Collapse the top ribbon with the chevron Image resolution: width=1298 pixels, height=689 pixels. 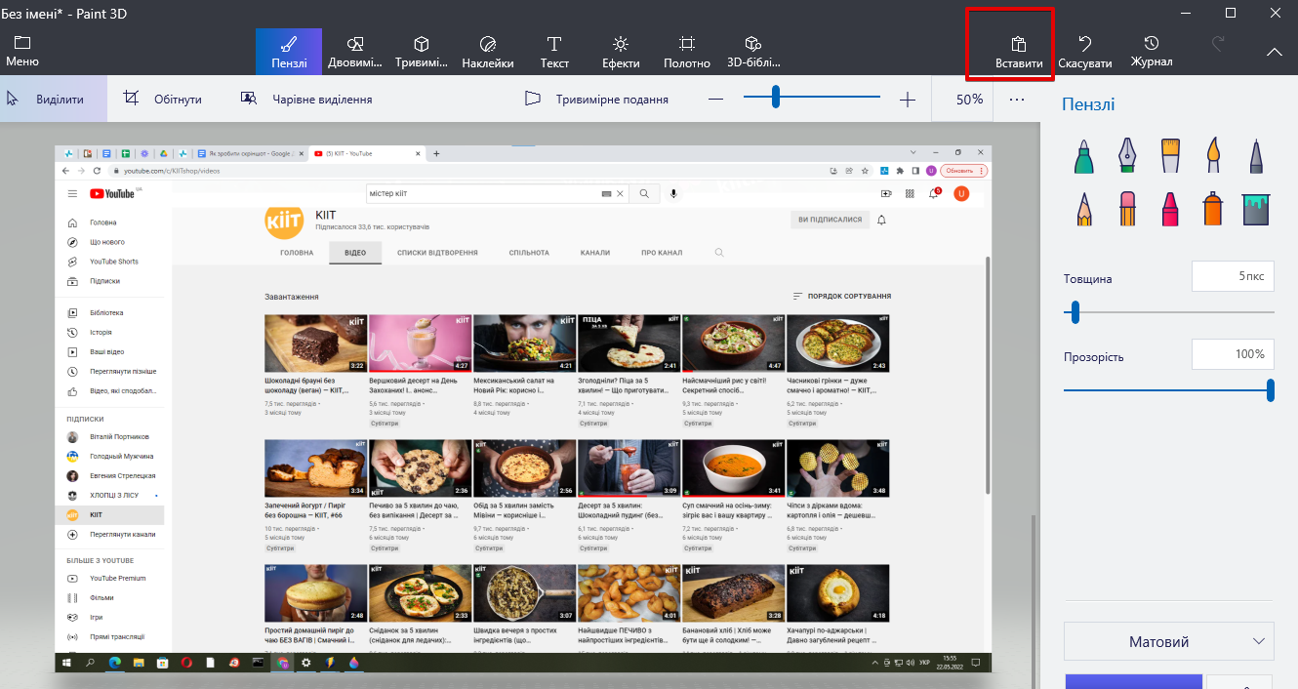(1274, 52)
